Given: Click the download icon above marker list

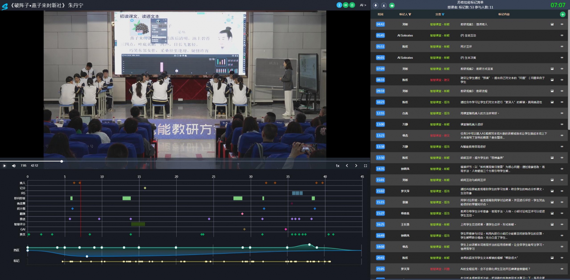Looking at the screenshot, I should point(375,5).
